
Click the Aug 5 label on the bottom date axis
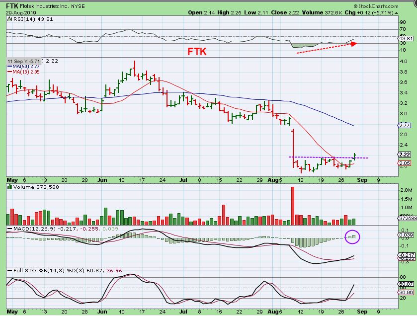274,312
